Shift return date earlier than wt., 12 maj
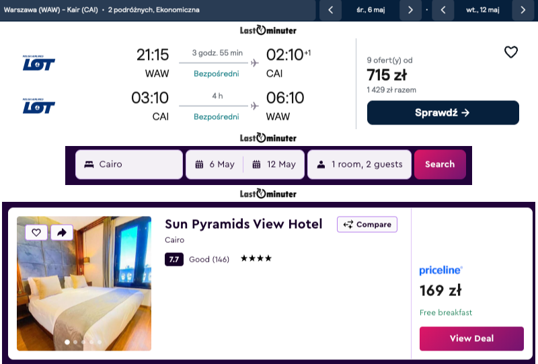The height and width of the screenshot is (364, 538). (443, 10)
